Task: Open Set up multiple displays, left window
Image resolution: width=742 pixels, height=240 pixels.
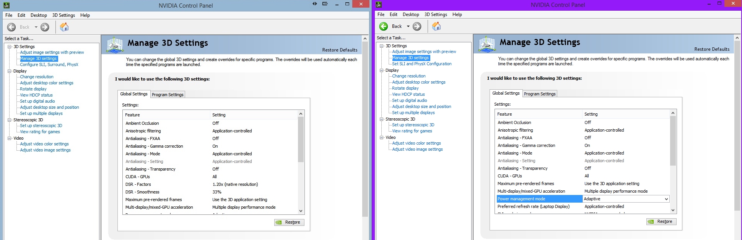Action: coord(41,113)
